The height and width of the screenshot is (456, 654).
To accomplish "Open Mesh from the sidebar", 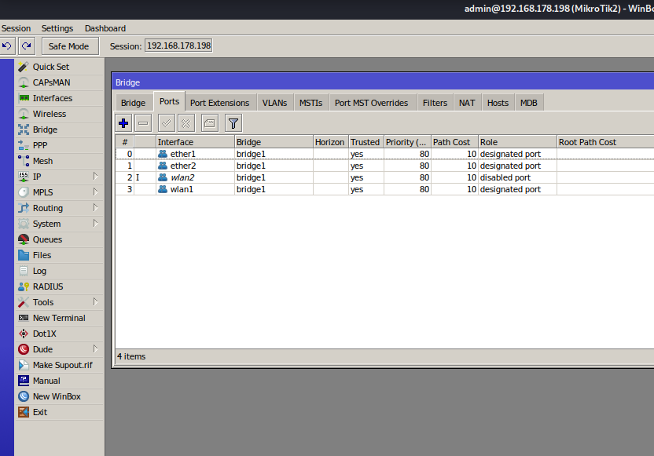I will click(x=59, y=161).
